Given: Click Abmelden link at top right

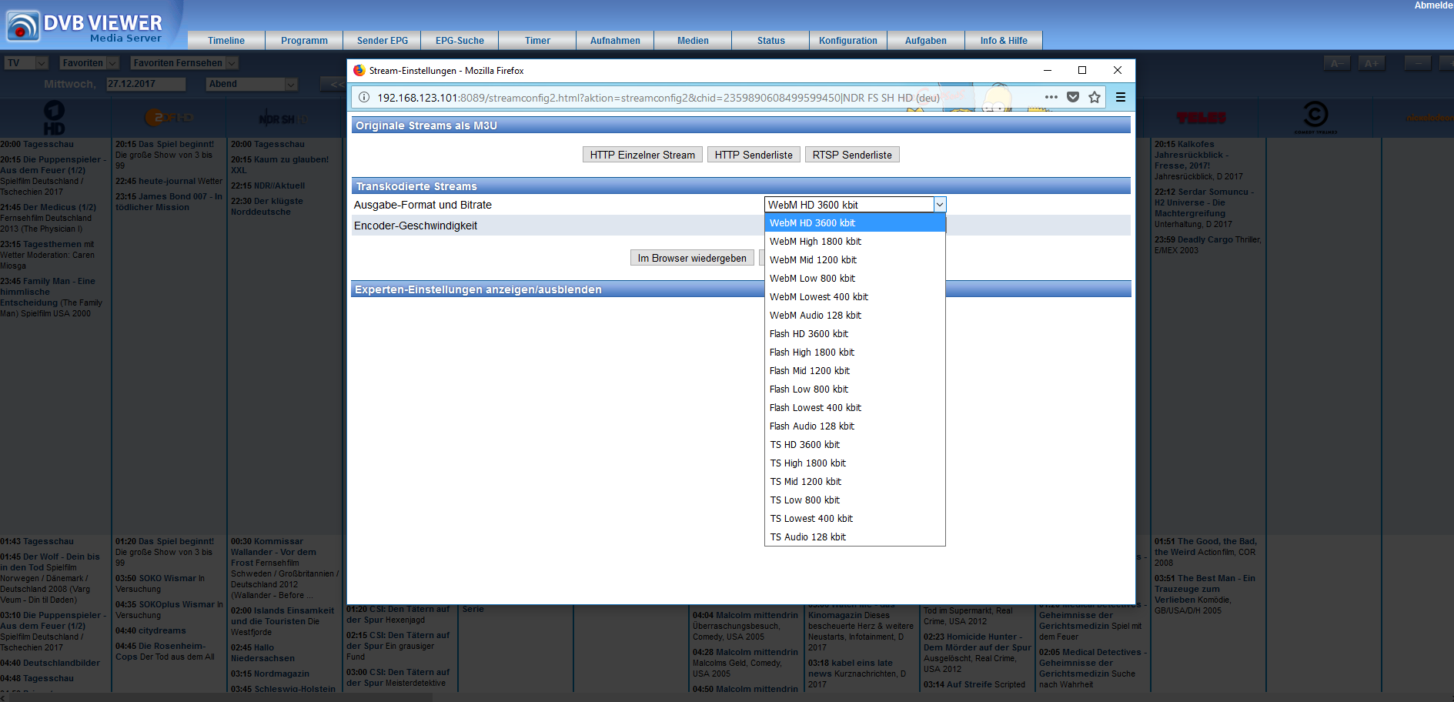Looking at the screenshot, I should tap(1433, 5).
